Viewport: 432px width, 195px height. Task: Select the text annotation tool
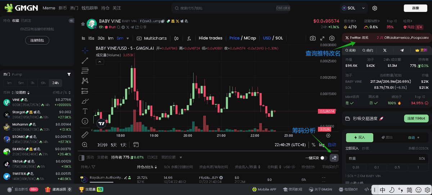[x=85, y=111]
